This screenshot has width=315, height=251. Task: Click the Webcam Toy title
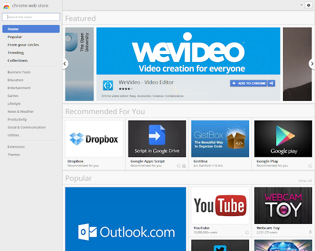click(268, 228)
